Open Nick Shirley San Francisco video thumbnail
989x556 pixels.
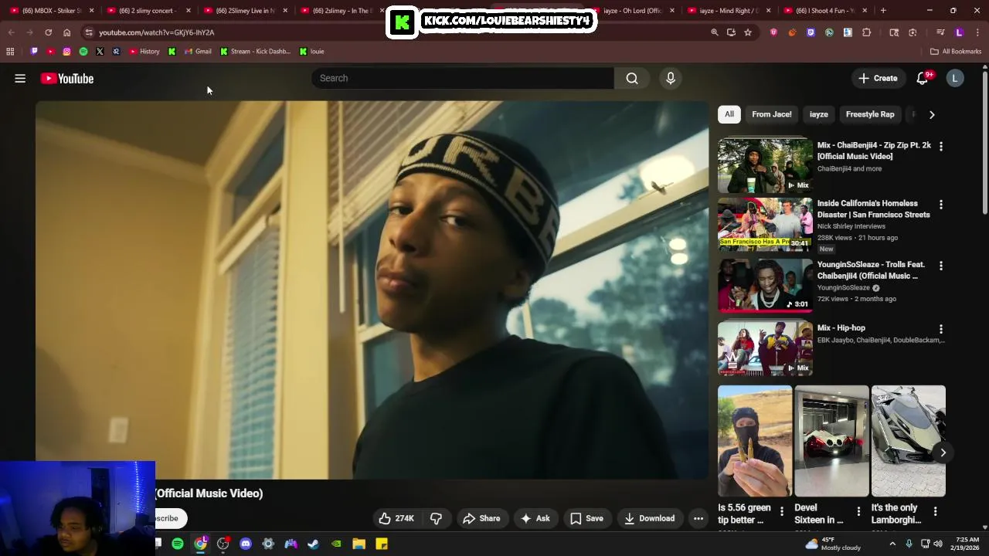pyautogui.click(x=765, y=224)
